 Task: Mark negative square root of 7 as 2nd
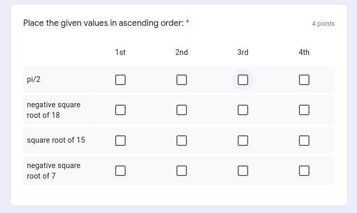pos(182,171)
